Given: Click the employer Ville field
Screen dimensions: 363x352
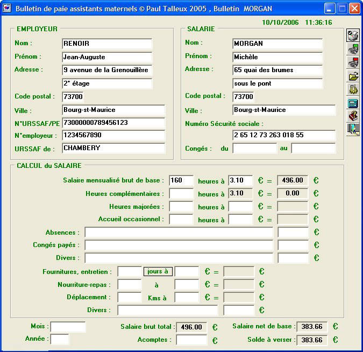Looking at the screenshot, I should (113, 110).
